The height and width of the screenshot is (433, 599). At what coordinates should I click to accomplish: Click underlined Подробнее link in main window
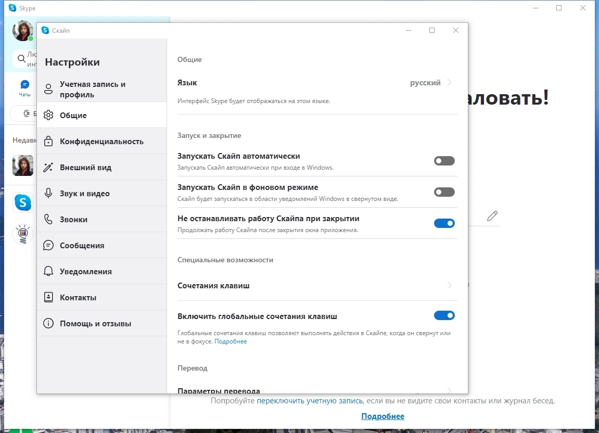383,416
